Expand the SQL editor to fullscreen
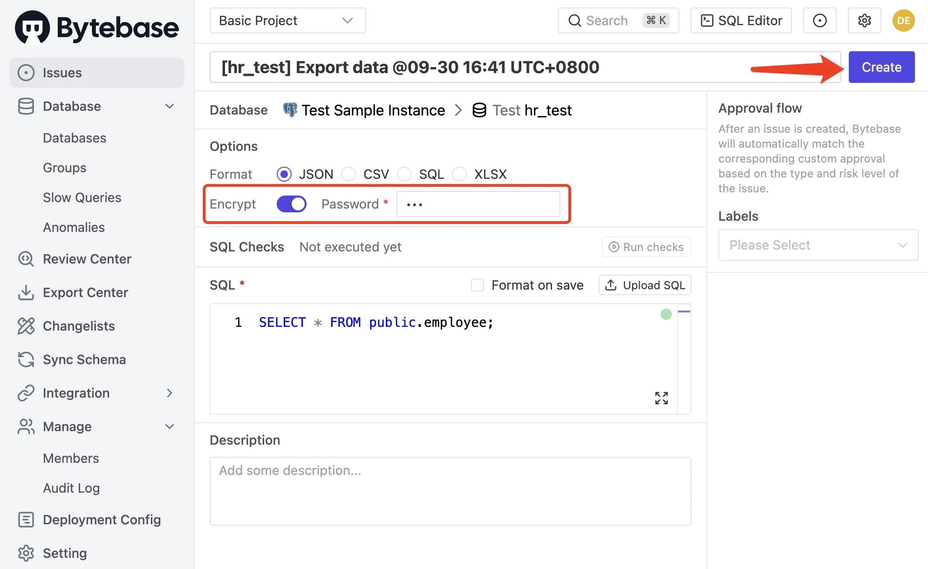Image resolution: width=928 pixels, height=569 pixels. (x=661, y=398)
